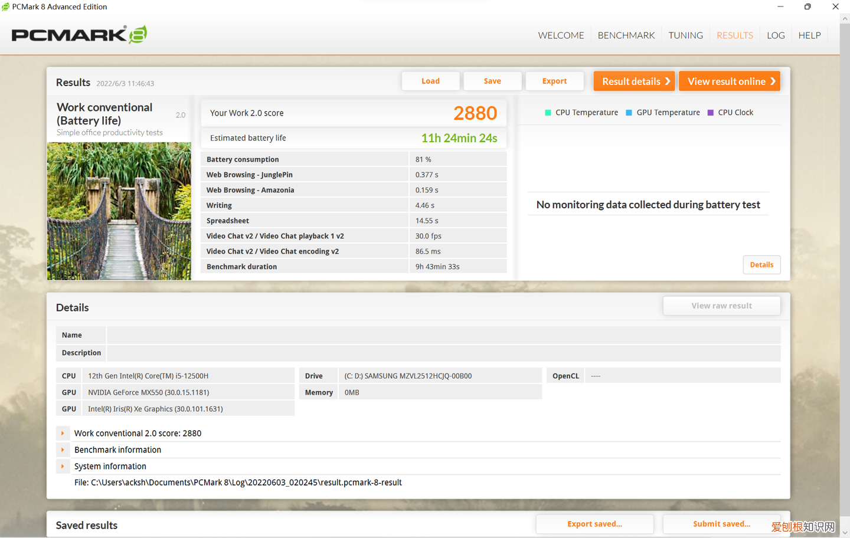The height and width of the screenshot is (538, 850).
Task: Click the GPU Temperature blue legend swatch
Action: [629, 113]
